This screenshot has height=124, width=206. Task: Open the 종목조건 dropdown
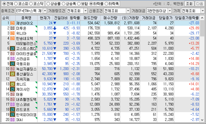point(45,11)
